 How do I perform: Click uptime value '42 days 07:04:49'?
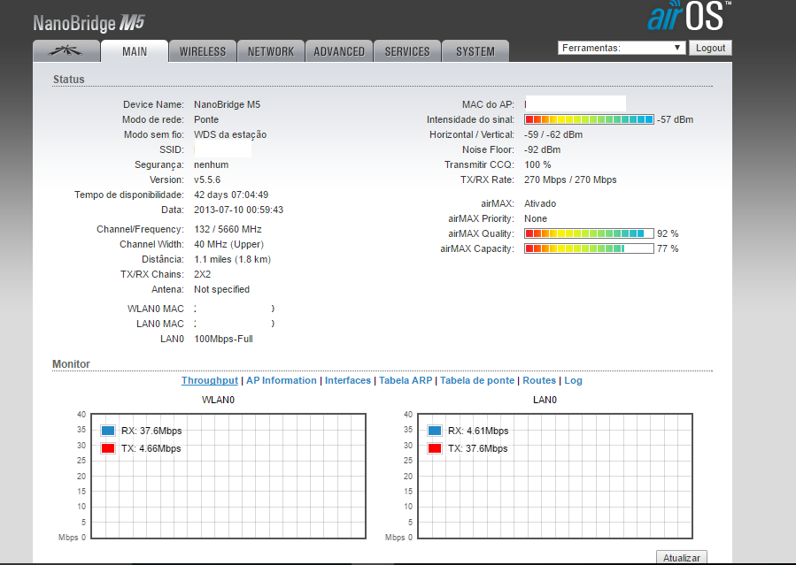(x=231, y=195)
